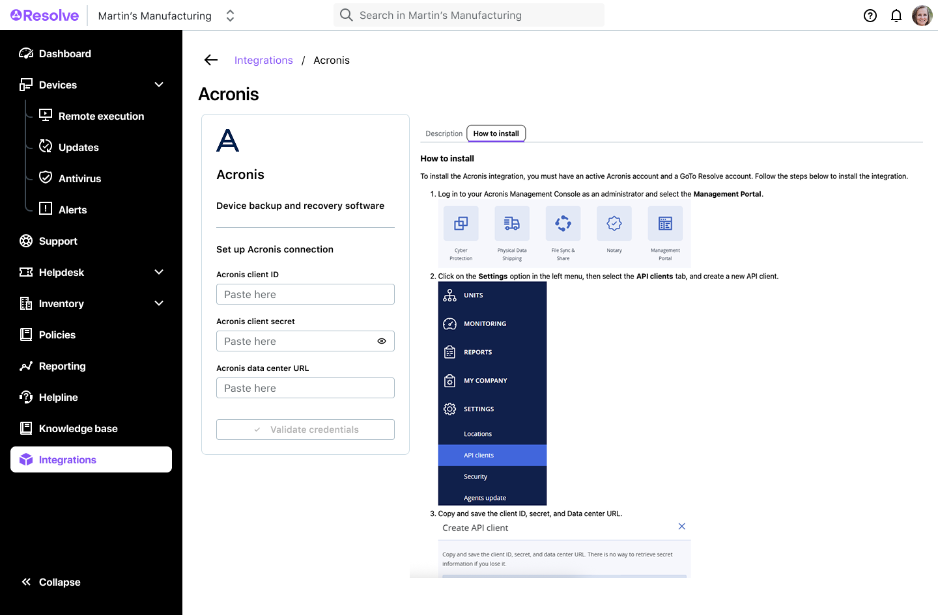Image resolution: width=938 pixels, height=615 pixels.
Task: Expand the Helpdesk section chevron
Action: [159, 272]
